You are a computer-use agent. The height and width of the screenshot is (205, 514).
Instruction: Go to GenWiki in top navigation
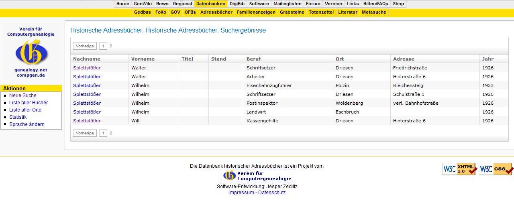143,4
